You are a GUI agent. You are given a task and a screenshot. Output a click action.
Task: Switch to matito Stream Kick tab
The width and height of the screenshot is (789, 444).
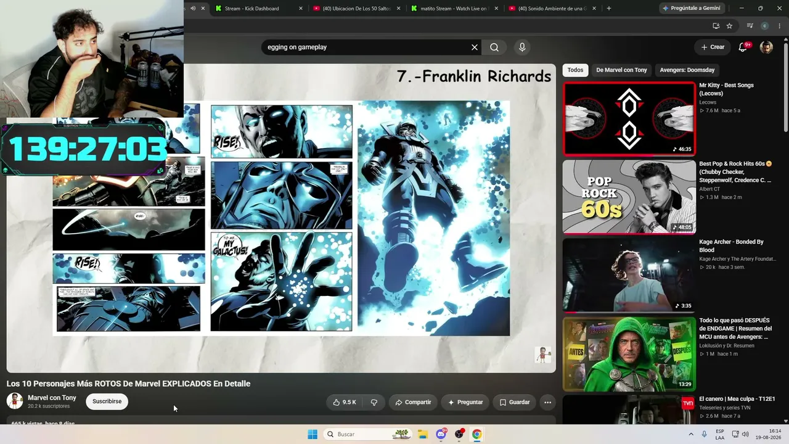point(455,9)
